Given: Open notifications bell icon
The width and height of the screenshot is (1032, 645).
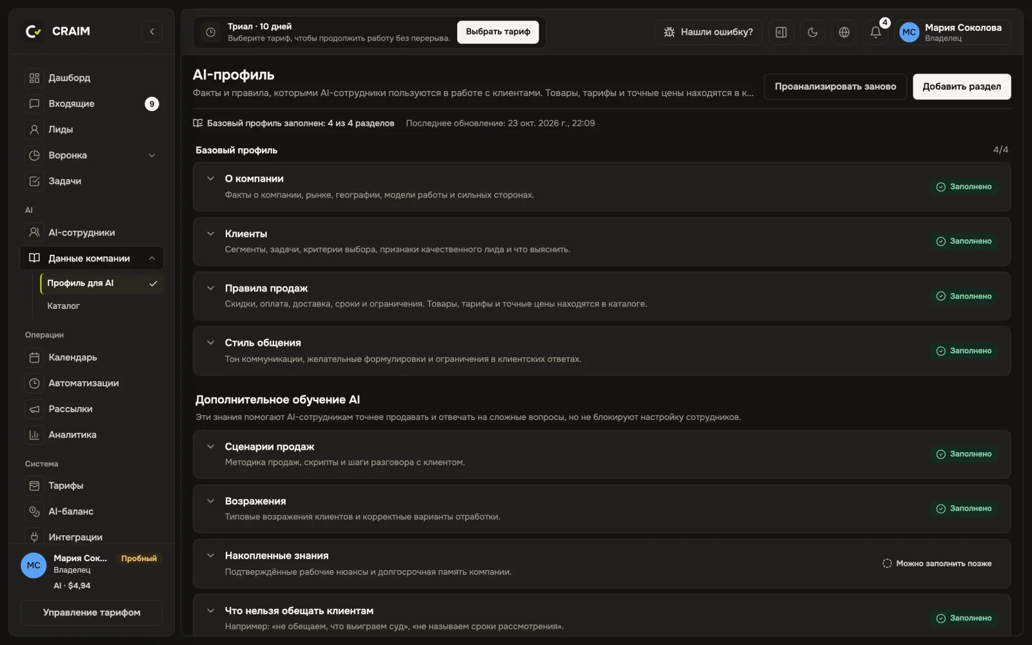Looking at the screenshot, I should [x=875, y=32].
